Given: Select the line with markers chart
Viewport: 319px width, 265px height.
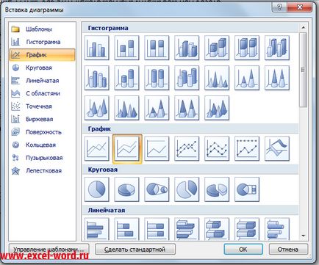Looking at the screenshot, I should 187,149.
